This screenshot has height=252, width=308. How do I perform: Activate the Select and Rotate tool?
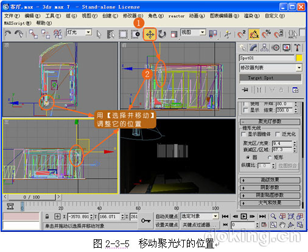pyautogui.click(x=162, y=34)
